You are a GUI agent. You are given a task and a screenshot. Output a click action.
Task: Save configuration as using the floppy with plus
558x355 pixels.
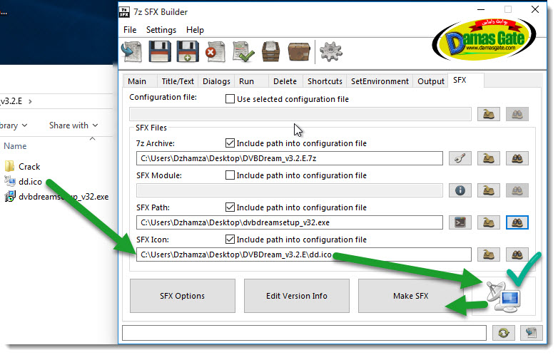pos(188,52)
